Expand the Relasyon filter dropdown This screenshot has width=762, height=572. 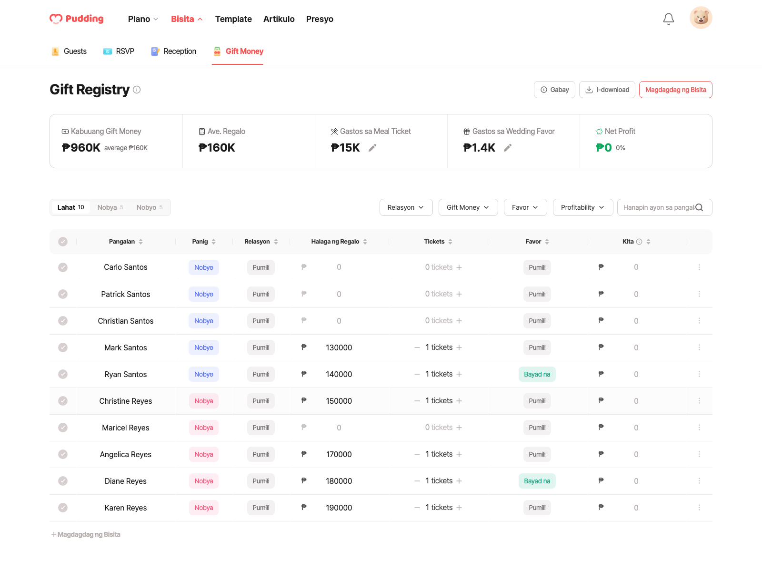[x=406, y=207]
